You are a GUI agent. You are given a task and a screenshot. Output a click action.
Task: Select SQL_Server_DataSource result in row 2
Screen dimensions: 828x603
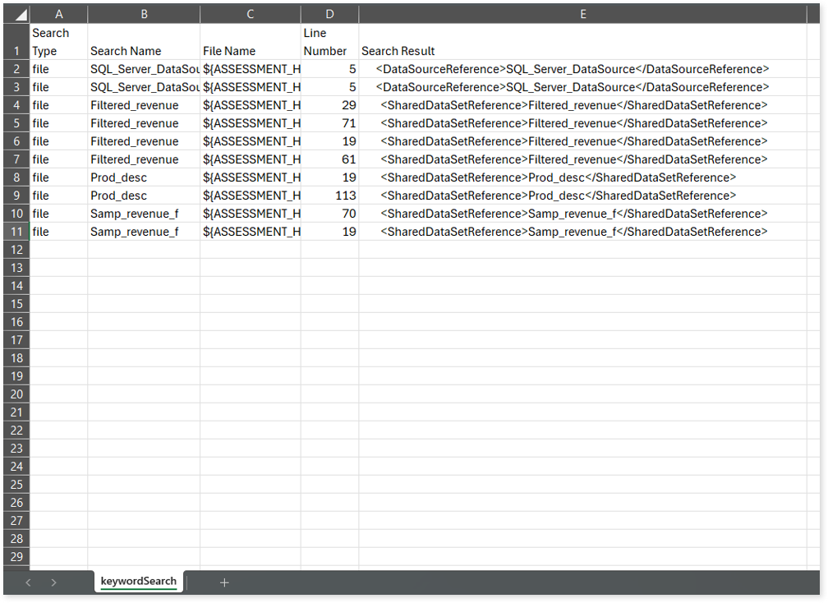(x=573, y=69)
